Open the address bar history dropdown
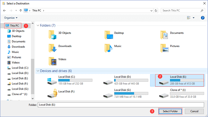 (x=151, y=11)
